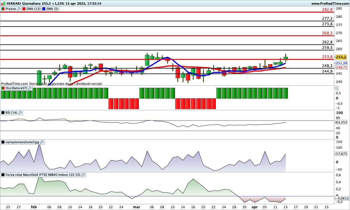Click the red 248,72 SMA value tag
Viewport: 350px width, 210px height.
tap(342, 67)
